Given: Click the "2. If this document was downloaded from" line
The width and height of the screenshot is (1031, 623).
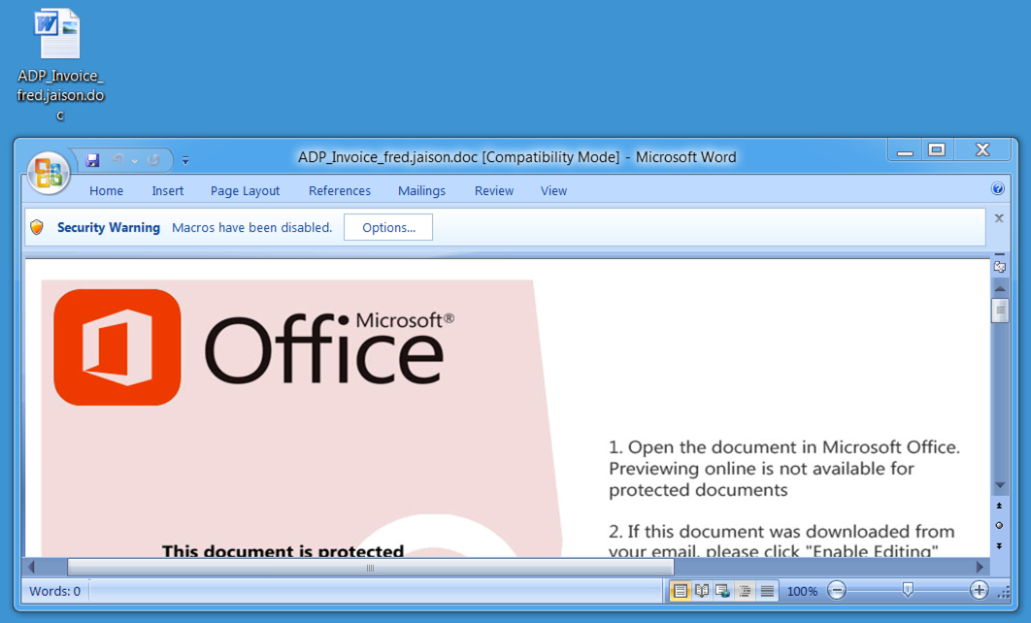Looking at the screenshot, I should tap(782, 531).
